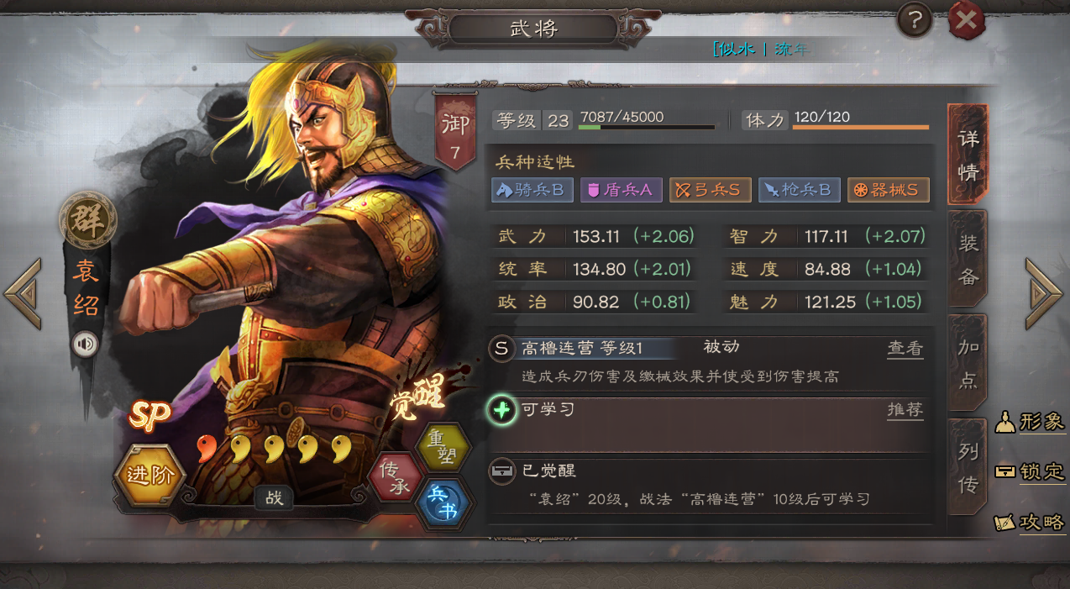Viewport: 1070px width, 589px height.
Task: Click the 进阶 advance hexagon button
Action: [x=150, y=475]
